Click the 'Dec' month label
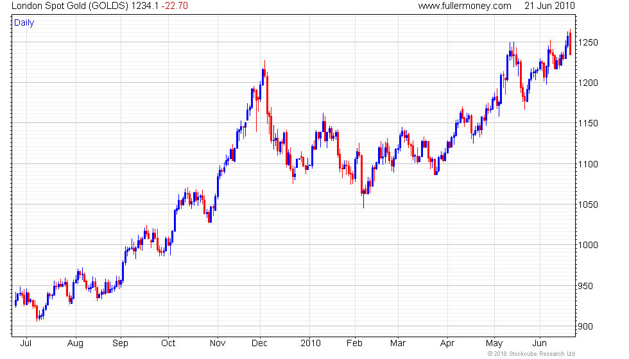This screenshot has width=629, height=359. (x=259, y=344)
